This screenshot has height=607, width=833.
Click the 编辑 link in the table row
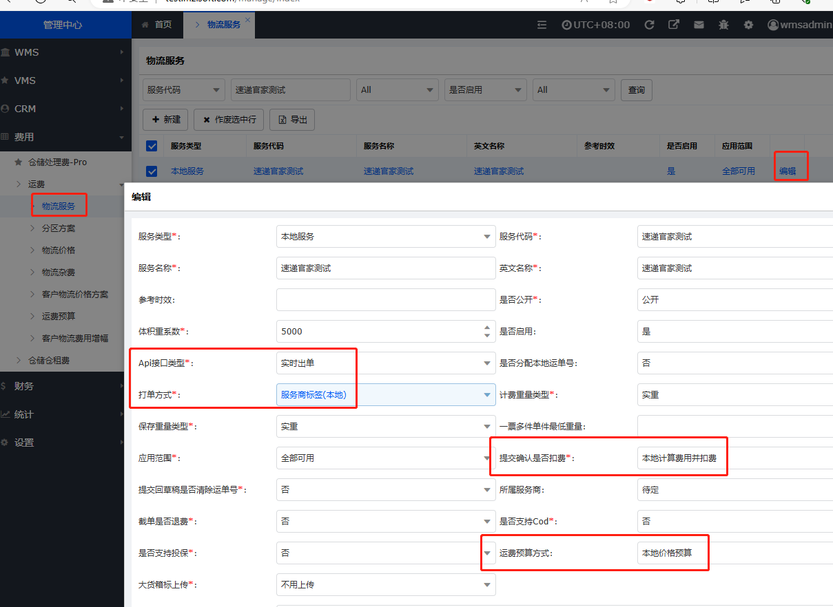click(788, 171)
